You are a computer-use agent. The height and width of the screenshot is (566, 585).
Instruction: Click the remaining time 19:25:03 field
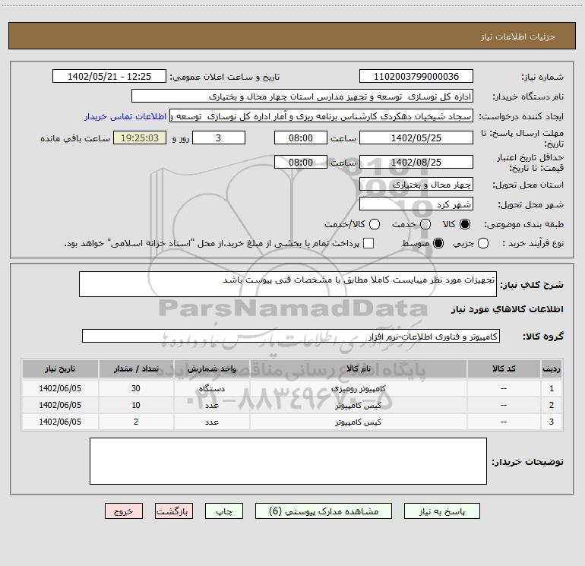coord(140,138)
